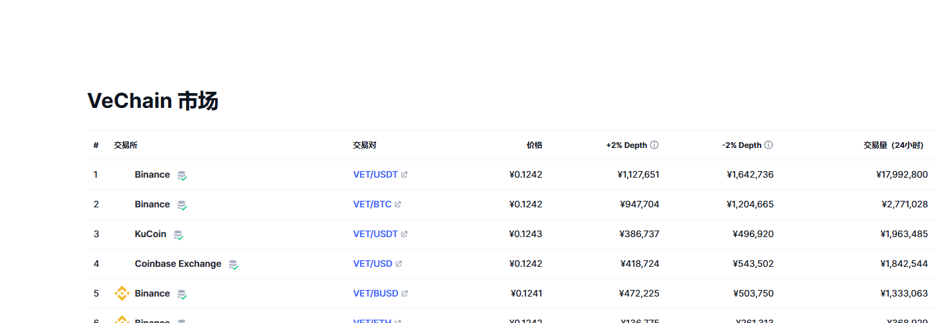Screen dimensions: 937x323
Task: Click the VeChain 市场 heading
Action: click(x=153, y=101)
